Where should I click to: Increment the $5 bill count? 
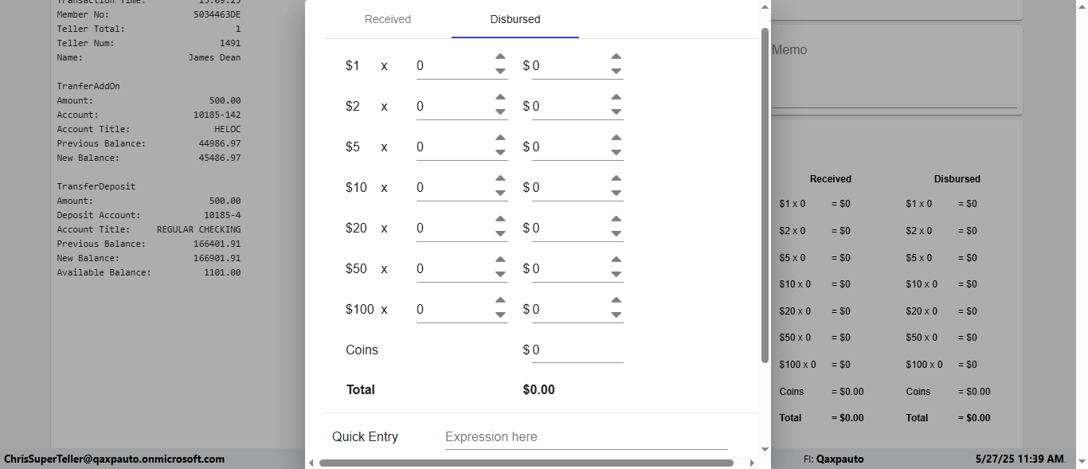(500, 138)
